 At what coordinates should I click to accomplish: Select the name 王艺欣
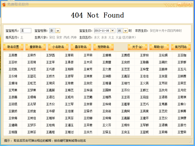click(163, 111)
